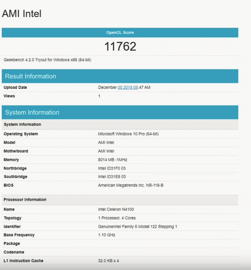Click the Model row value AMI Intel
Image resolution: width=251 pixels, height=270 pixels.
106,142
